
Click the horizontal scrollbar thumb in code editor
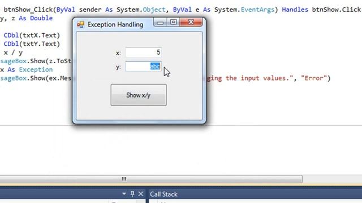151,179
